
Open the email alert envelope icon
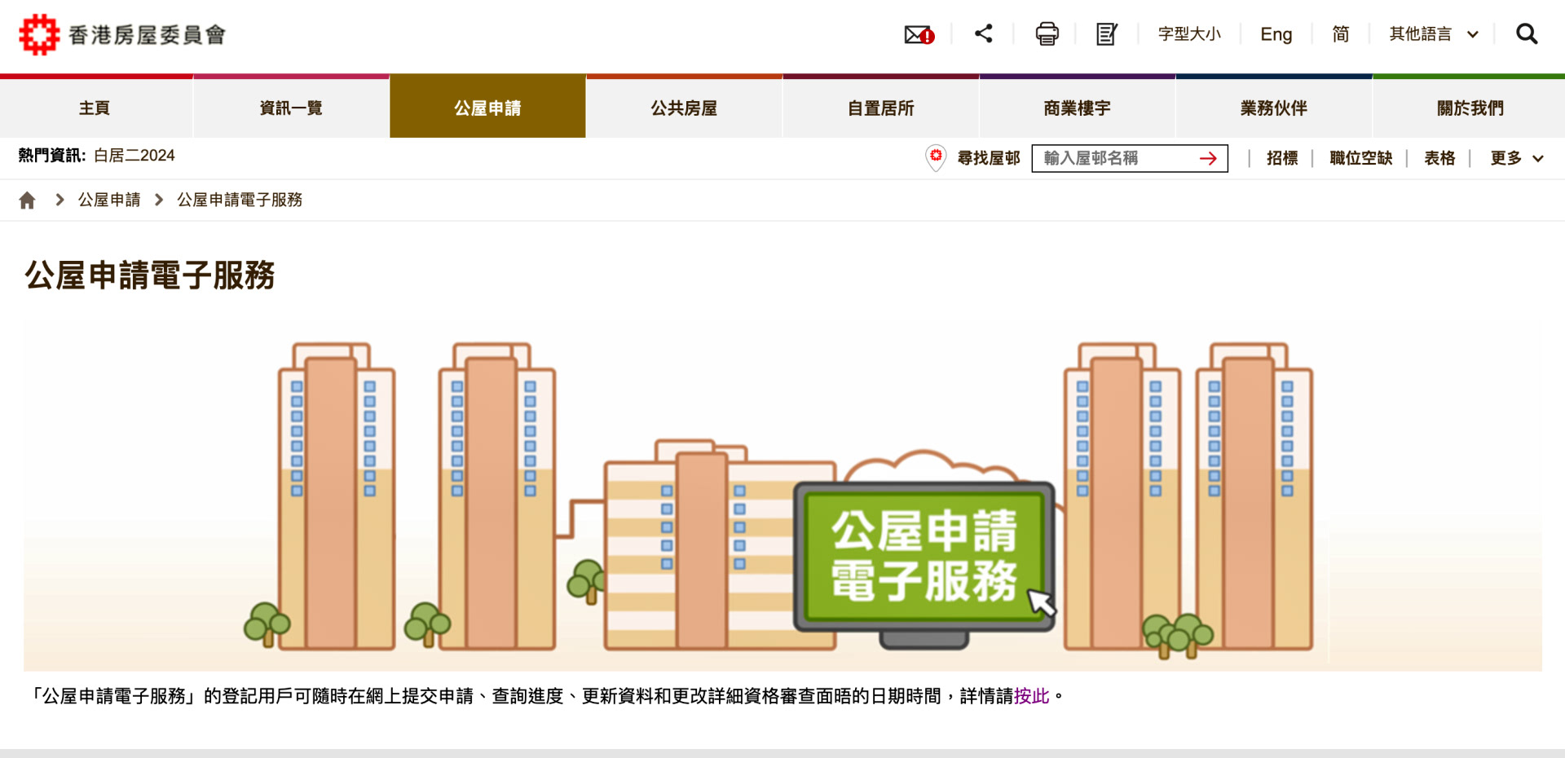pos(919,34)
